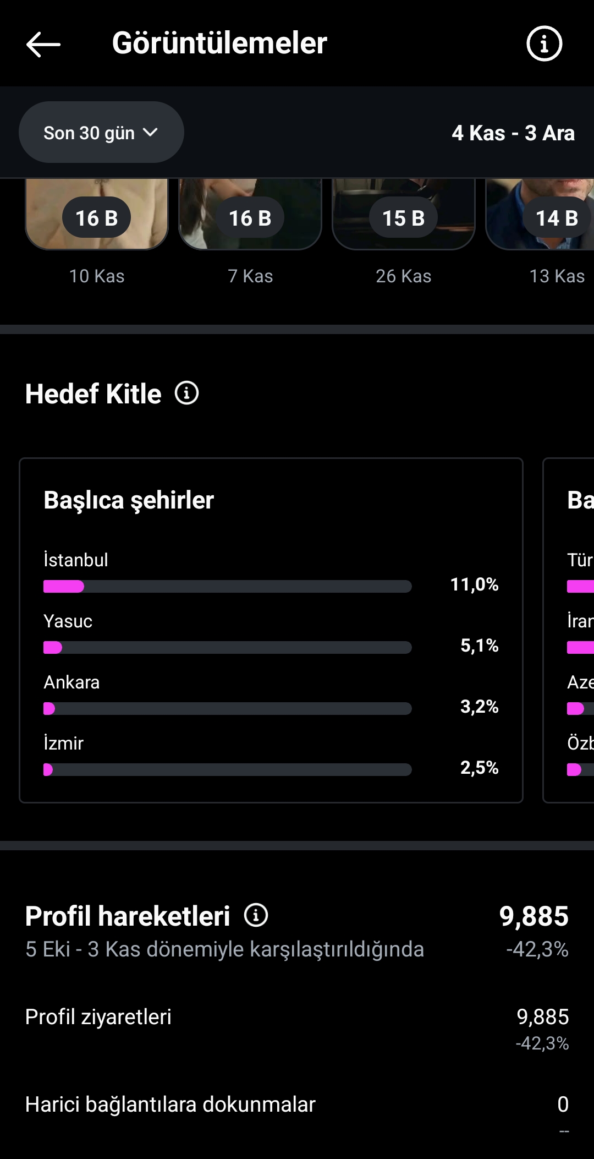Expand the Son 30 gün dropdown
594x1159 pixels.
pos(101,132)
